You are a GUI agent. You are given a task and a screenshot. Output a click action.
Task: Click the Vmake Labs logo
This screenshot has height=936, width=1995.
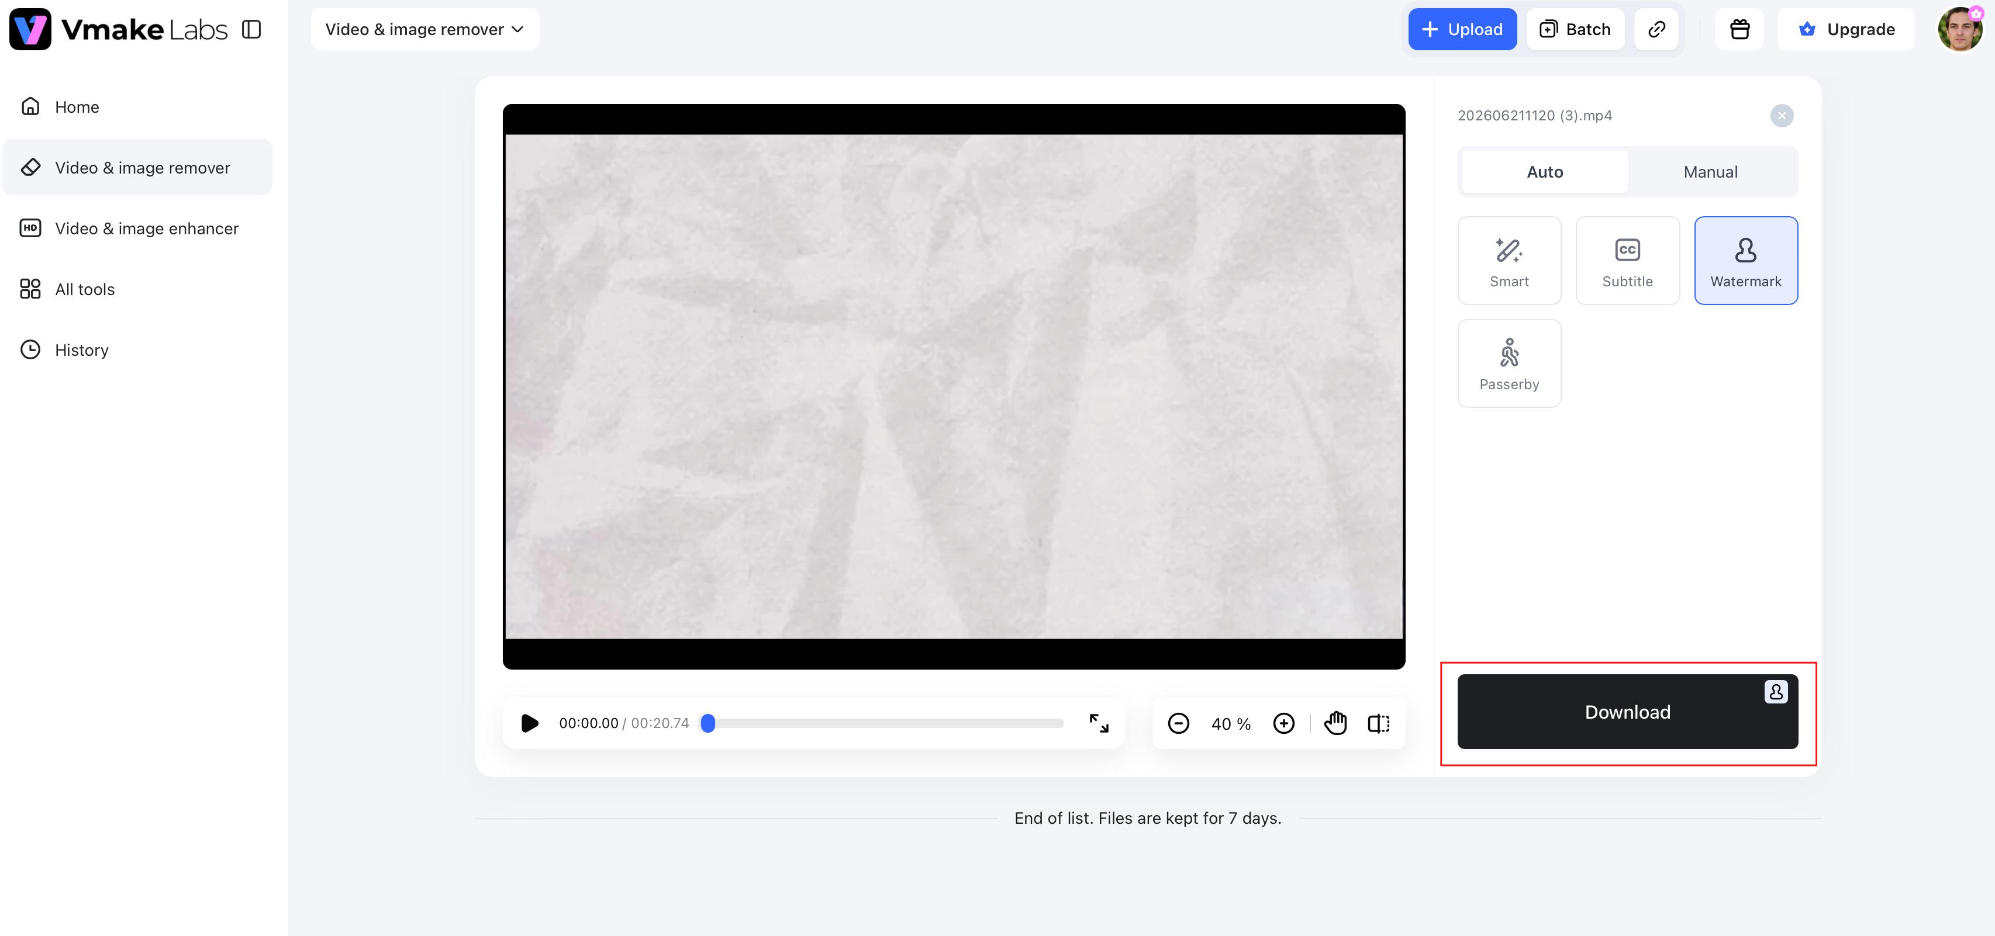(x=118, y=29)
